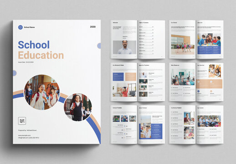Click the graduate woman photo with raised arm

[x=124, y=90]
